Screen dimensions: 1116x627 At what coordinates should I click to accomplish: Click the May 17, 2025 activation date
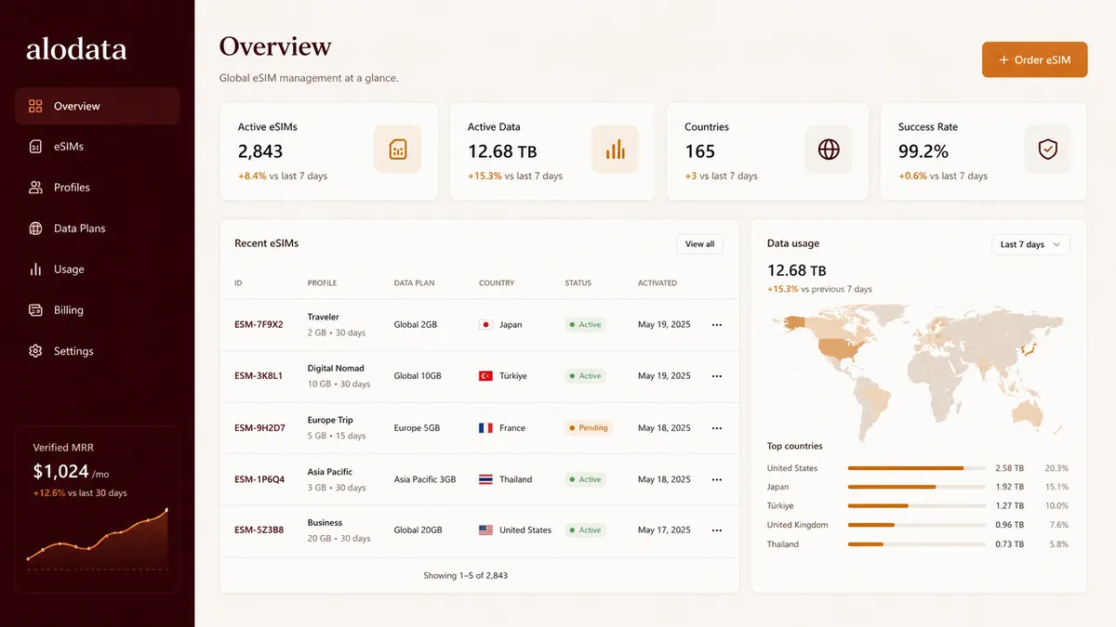pyautogui.click(x=664, y=530)
